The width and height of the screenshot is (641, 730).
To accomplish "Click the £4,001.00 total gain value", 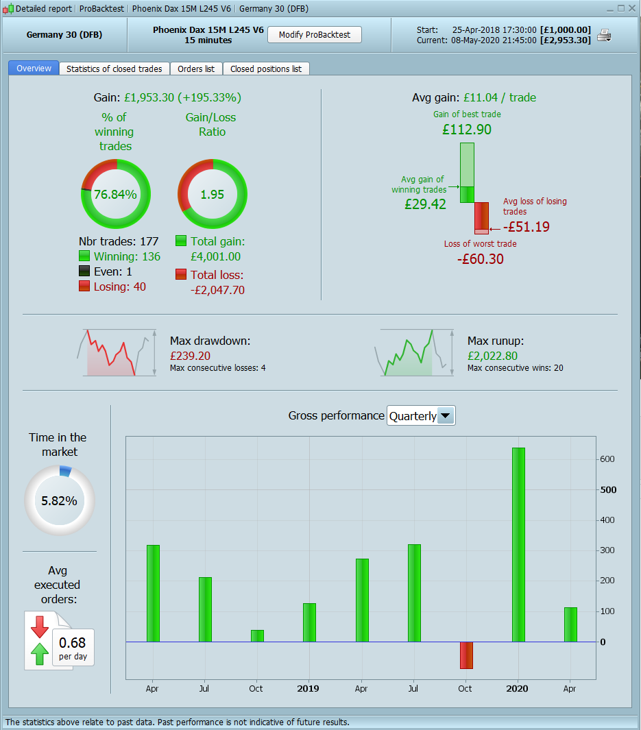I will point(215,256).
